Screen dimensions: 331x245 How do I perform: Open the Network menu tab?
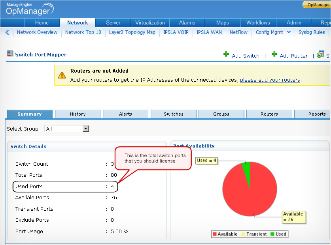[x=78, y=22]
